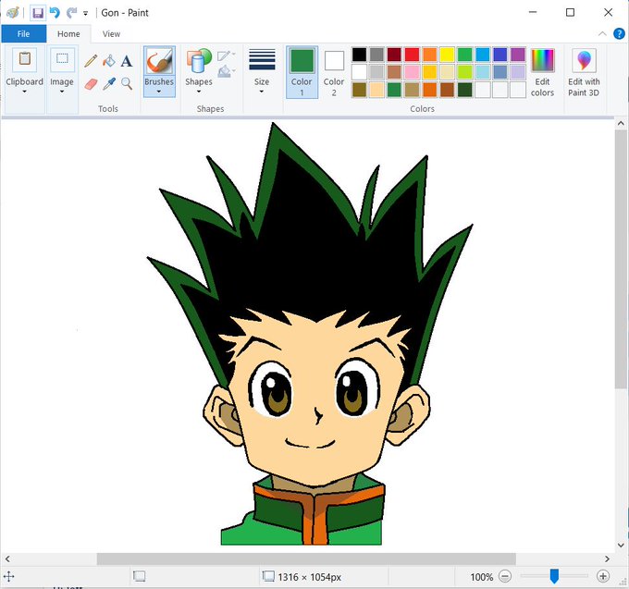Pick the yellow color swatch

[448, 55]
